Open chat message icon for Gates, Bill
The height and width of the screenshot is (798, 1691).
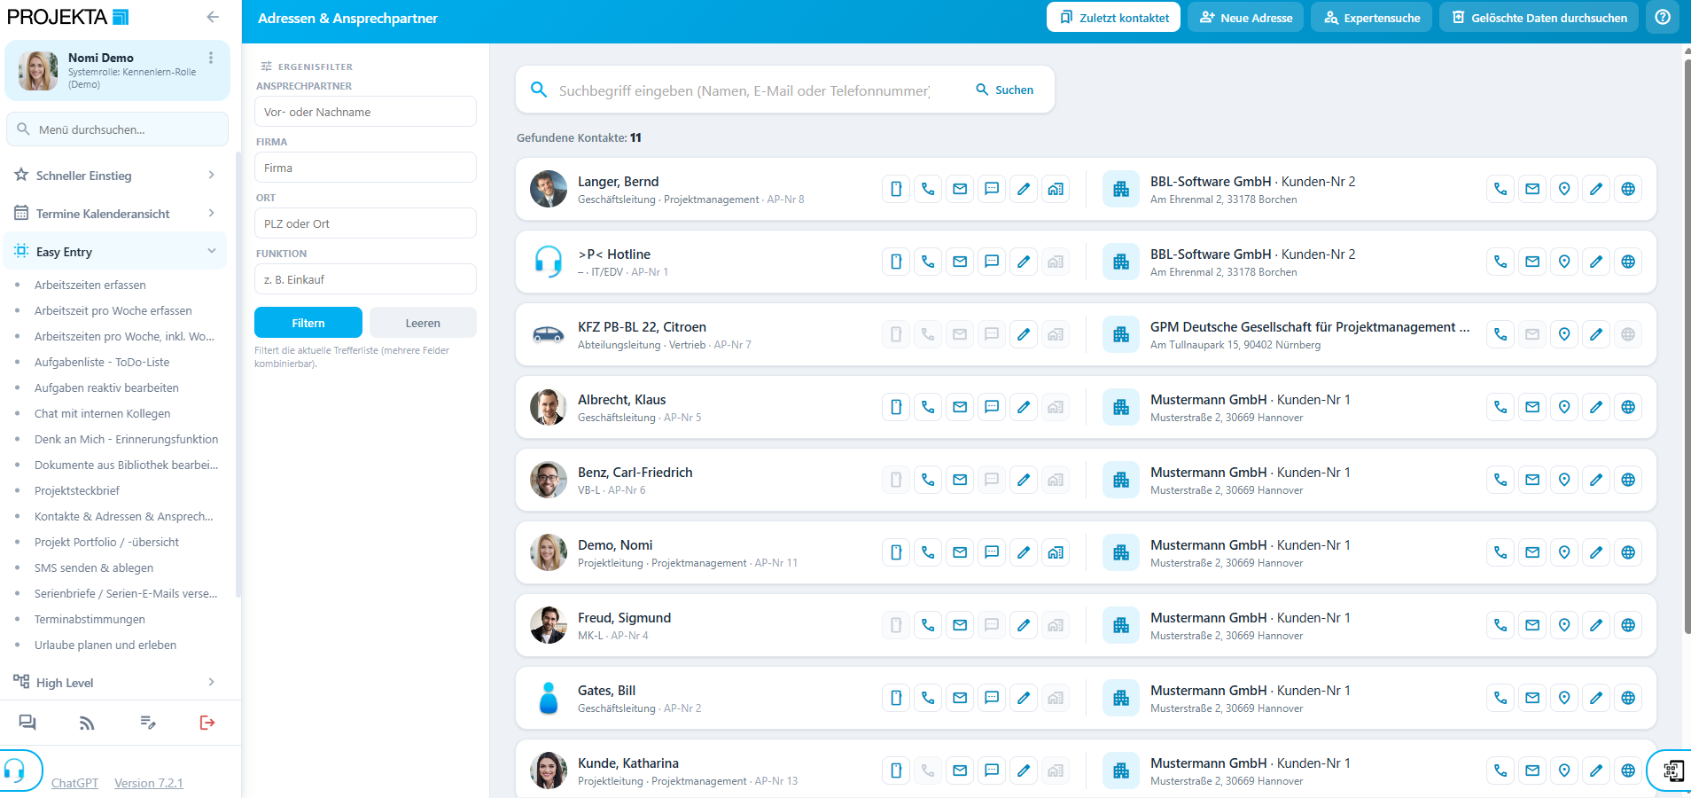coord(992,698)
